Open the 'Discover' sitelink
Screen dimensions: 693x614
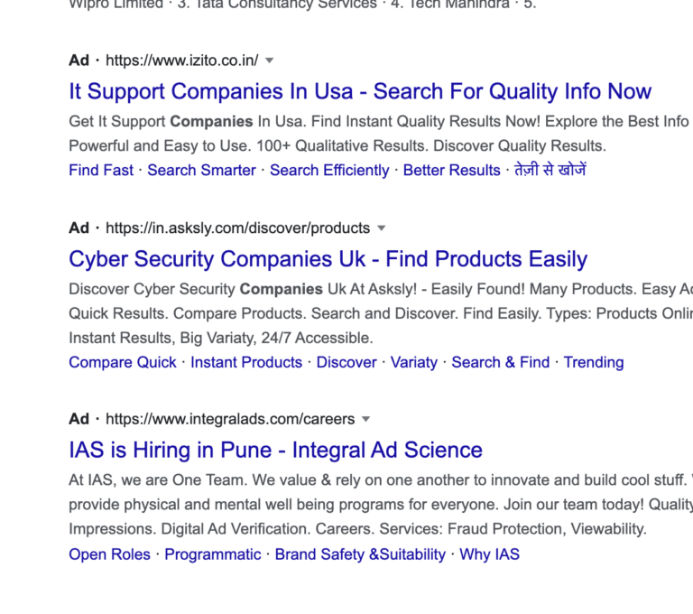click(x=346, y=362)
